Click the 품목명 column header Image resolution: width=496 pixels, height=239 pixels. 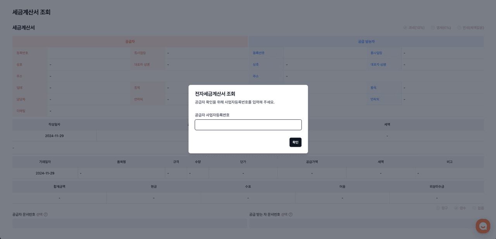point(121,162)
